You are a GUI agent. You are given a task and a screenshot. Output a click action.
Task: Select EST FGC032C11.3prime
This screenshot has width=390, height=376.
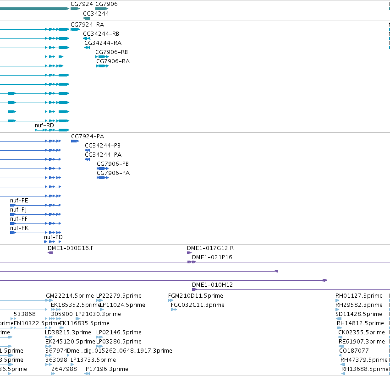coord(174,310)
